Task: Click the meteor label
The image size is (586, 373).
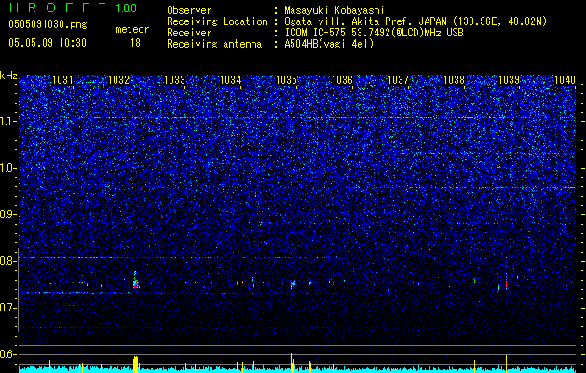Action: (132, 29)
